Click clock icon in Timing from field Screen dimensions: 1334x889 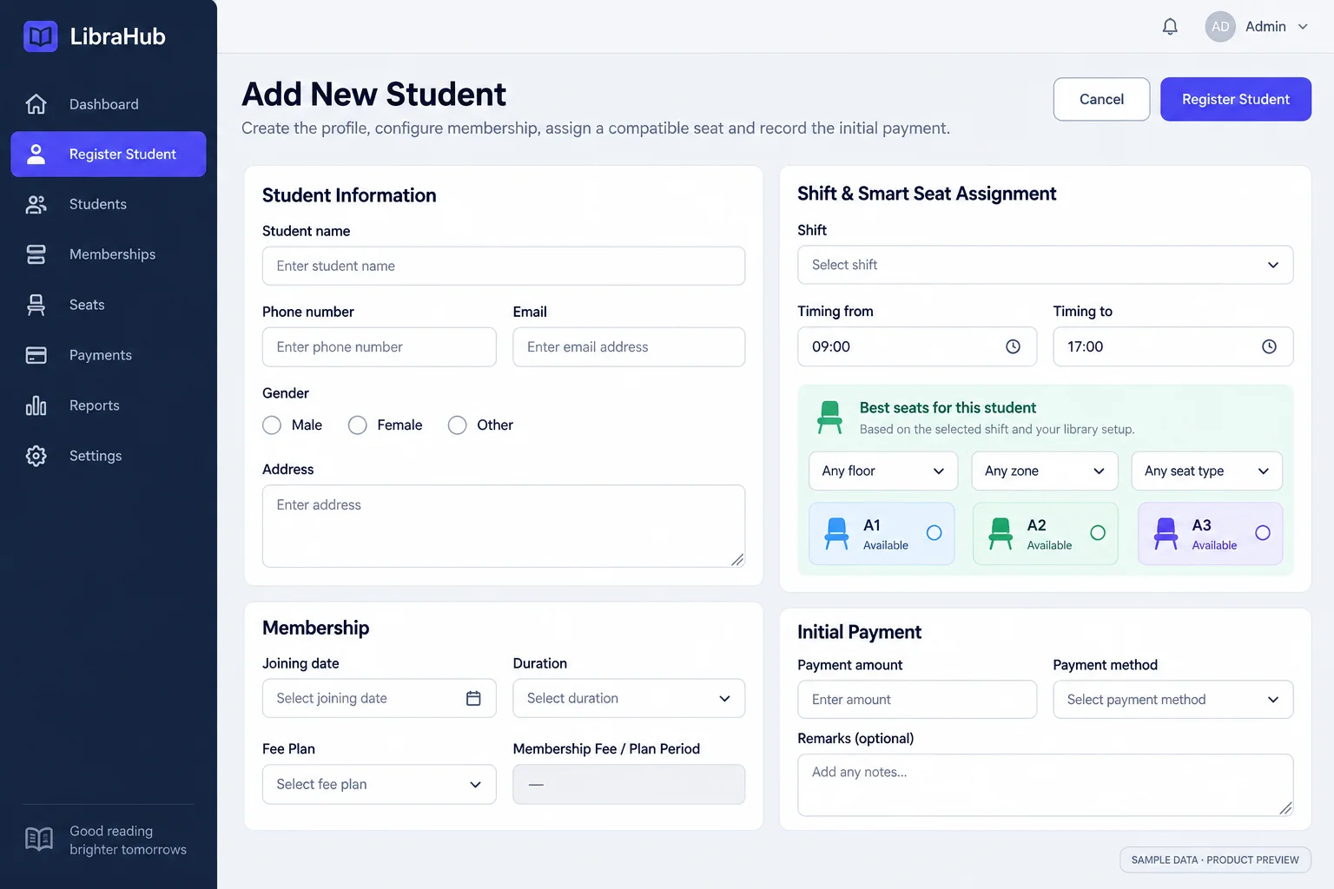pos(1013,346)
